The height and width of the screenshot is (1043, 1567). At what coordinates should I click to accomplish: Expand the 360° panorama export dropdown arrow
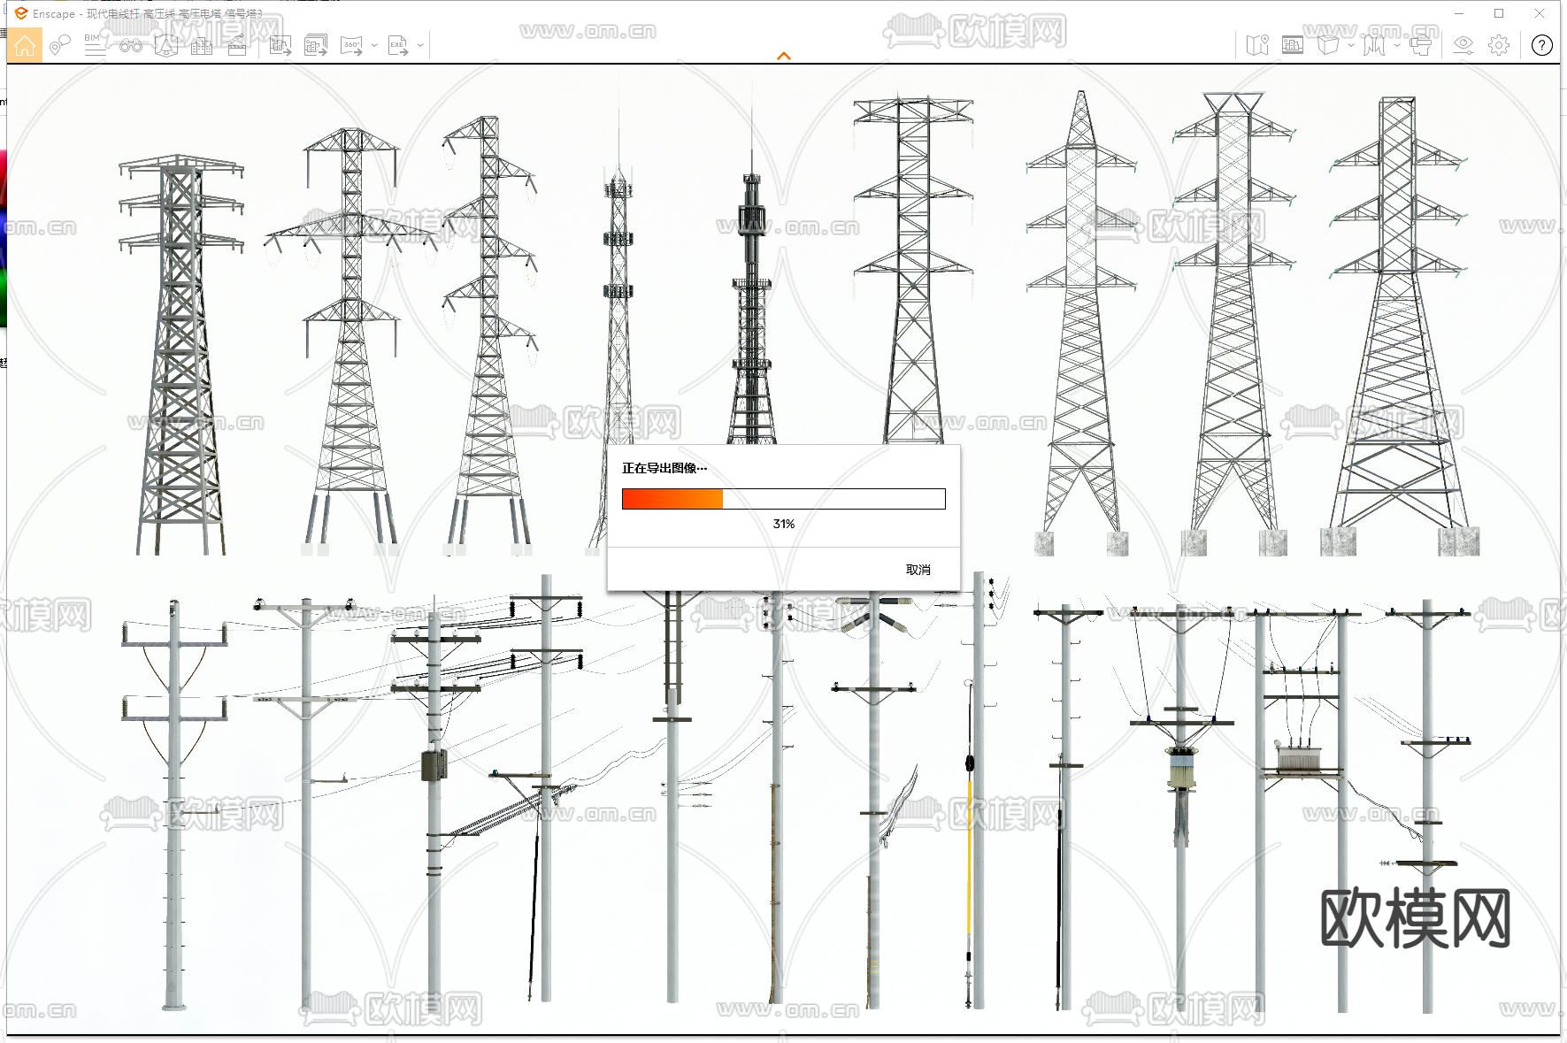(x=374, y=45)
